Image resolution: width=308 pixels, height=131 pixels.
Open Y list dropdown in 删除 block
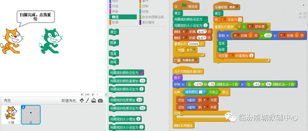pos(185,38)
